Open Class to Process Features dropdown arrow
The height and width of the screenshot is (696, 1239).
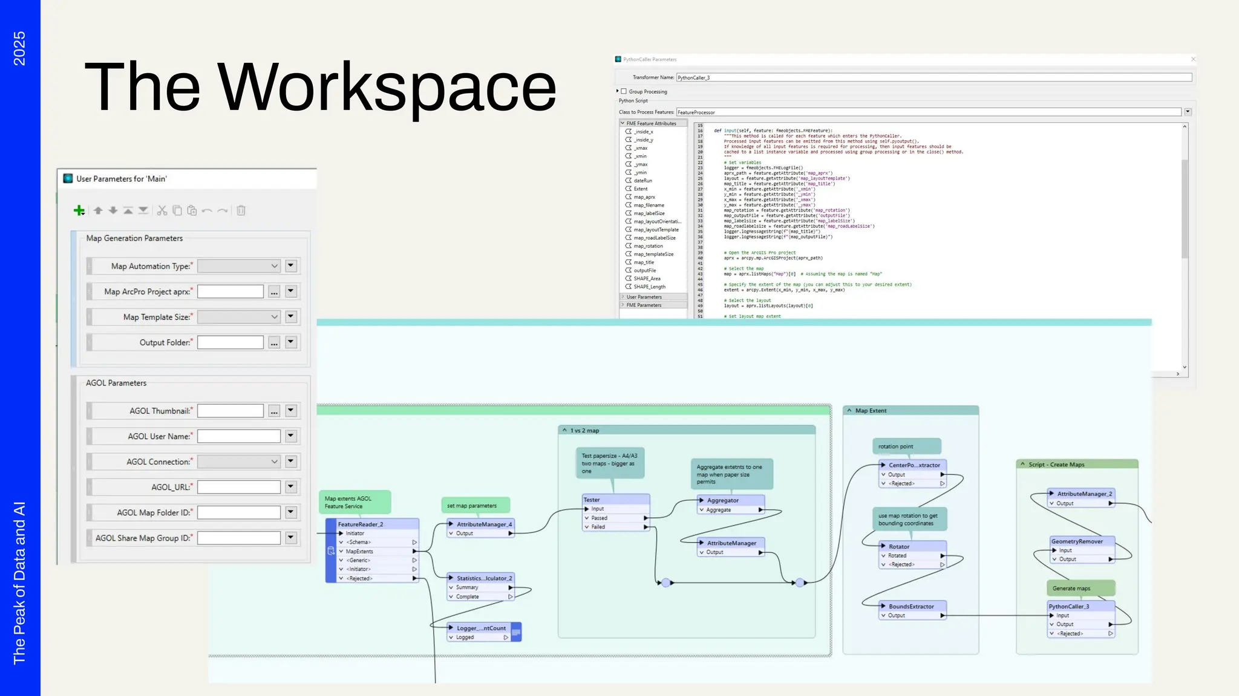tap(1188, 112)
